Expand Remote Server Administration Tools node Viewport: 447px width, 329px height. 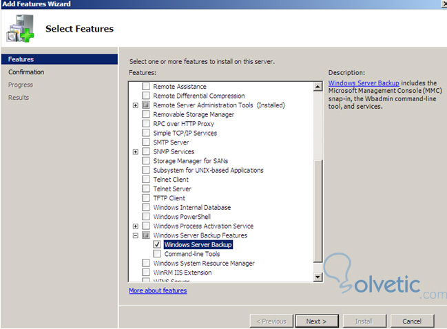click(x=136, y=105)
